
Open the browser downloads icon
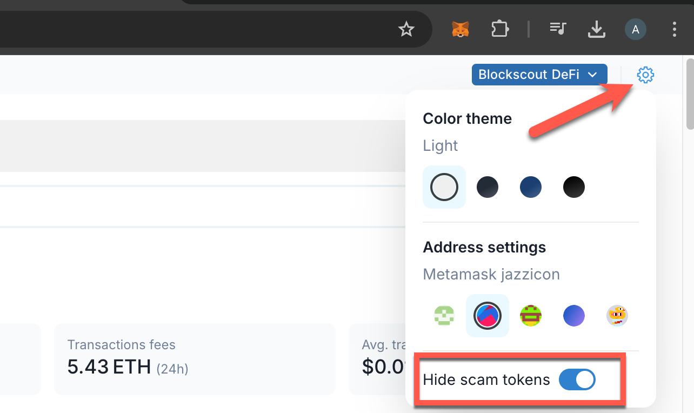(596, 29)
